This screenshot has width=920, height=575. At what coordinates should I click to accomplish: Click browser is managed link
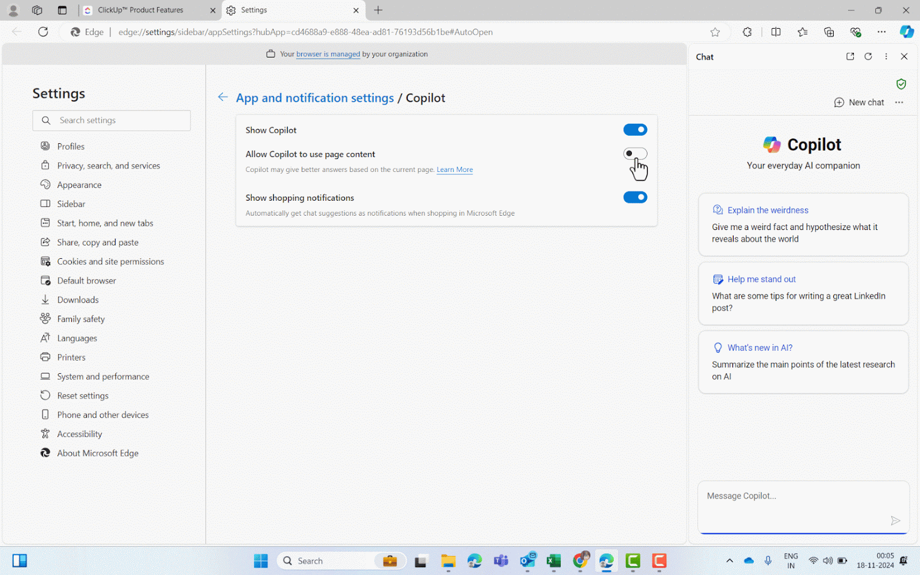coord(328,54)
